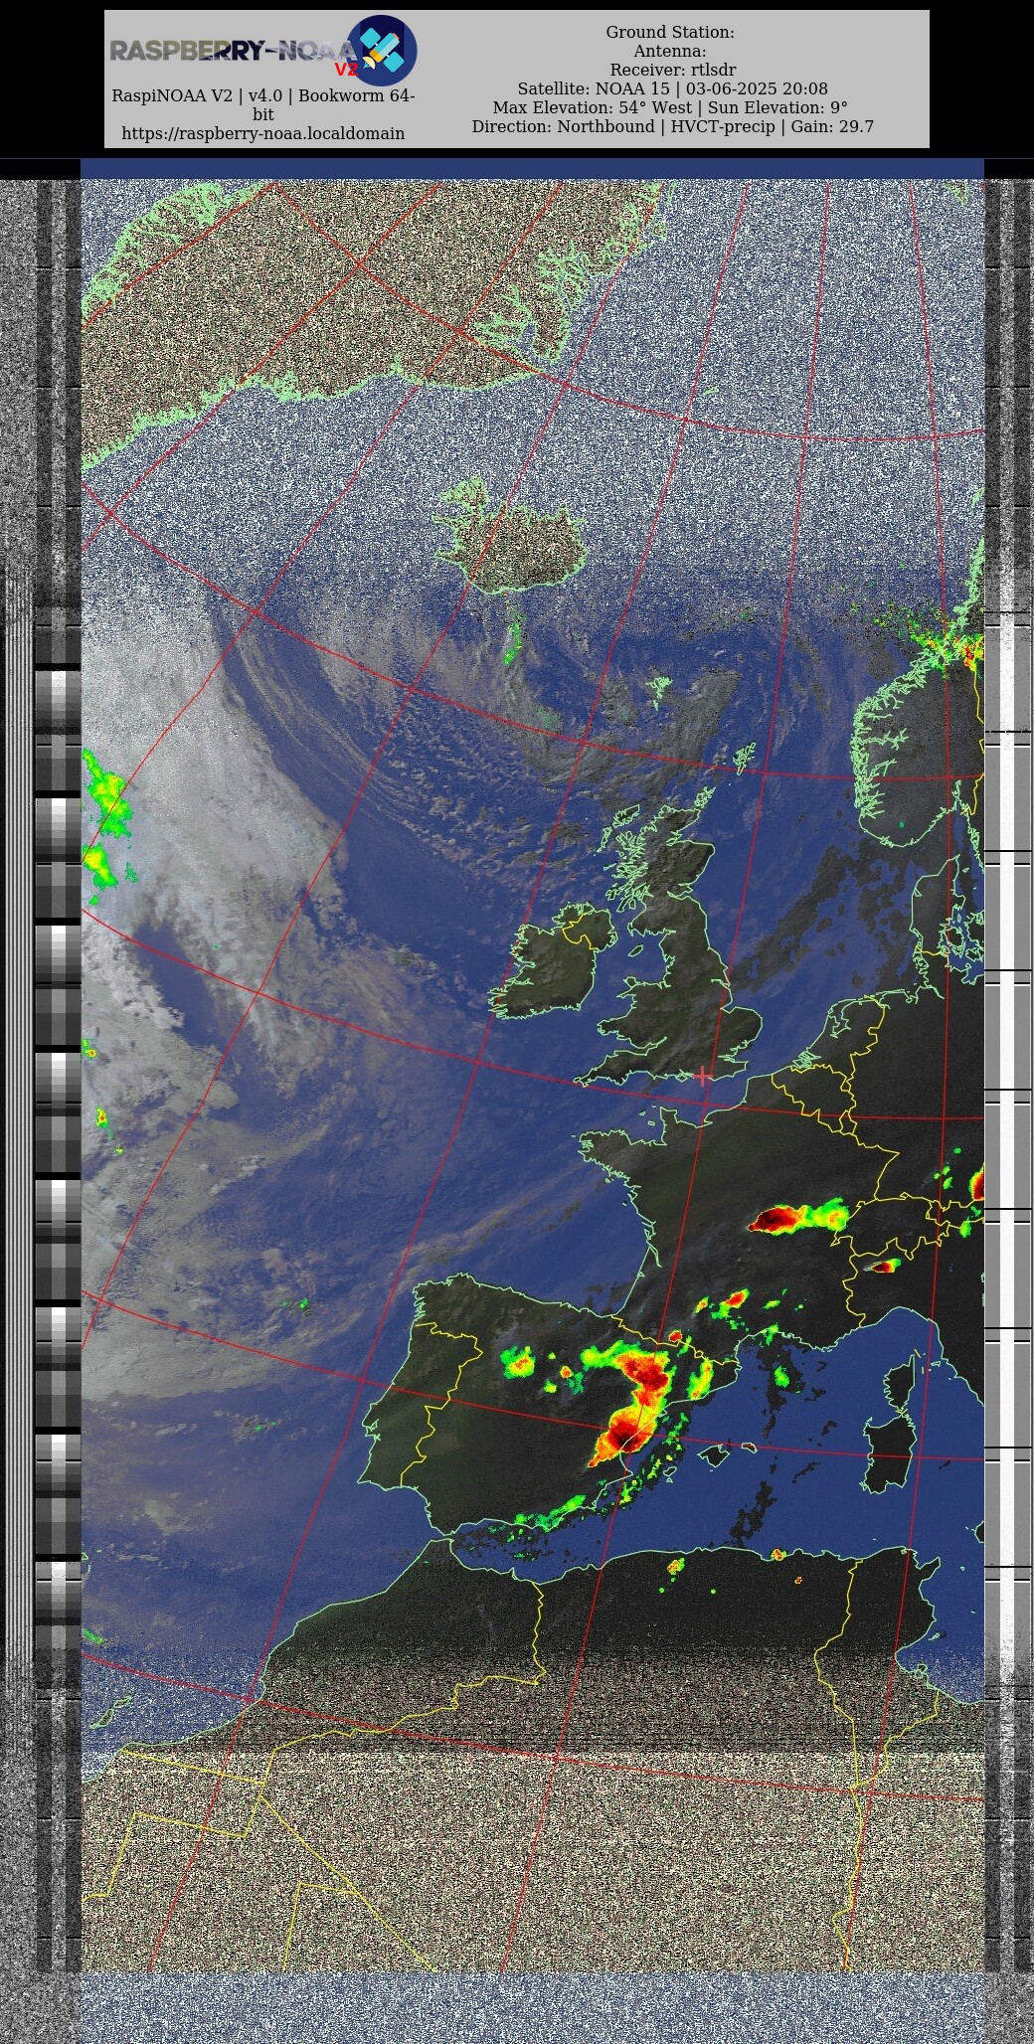Click the pink ground station cross marker
The height and width of the screenshot is (2044, 1034).
[703, 1075]
